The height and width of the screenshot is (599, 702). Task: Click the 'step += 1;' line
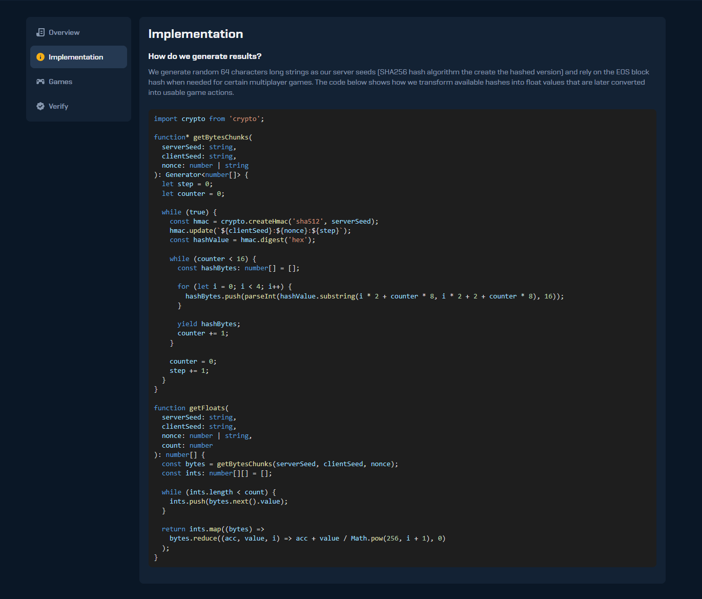tap(189, 371)
